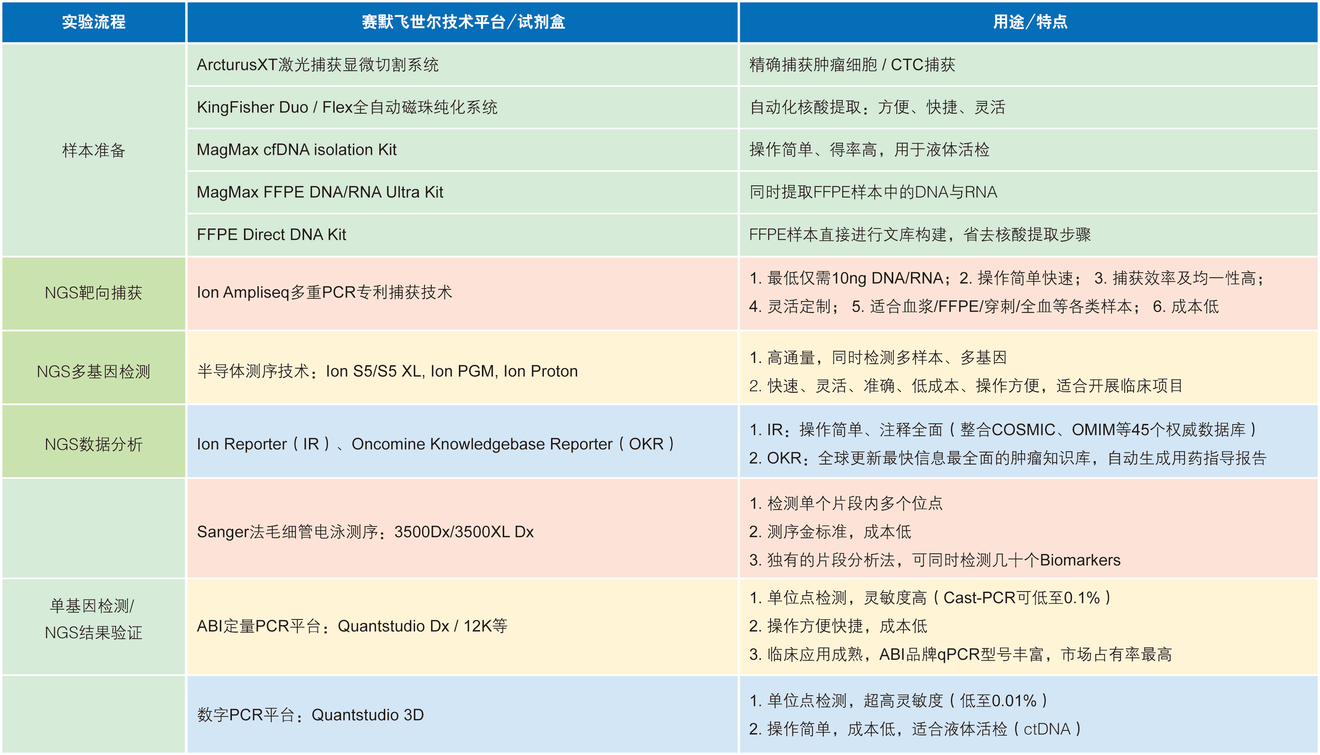Click Ion Ampliseq多重PCR专利捕获技术 cell
The image size is (1320, 755).
pos(462,293)
